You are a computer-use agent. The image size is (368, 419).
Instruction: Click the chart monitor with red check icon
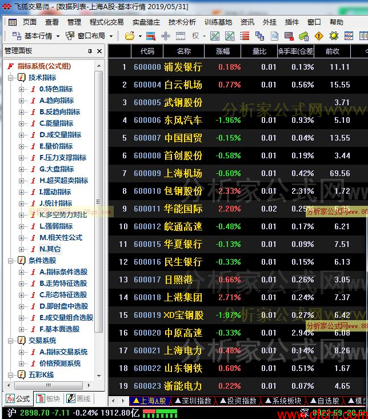(x=289, y=36)
